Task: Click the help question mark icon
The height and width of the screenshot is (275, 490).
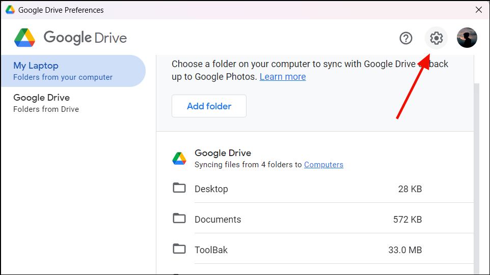Action: (x=406, y=38)
